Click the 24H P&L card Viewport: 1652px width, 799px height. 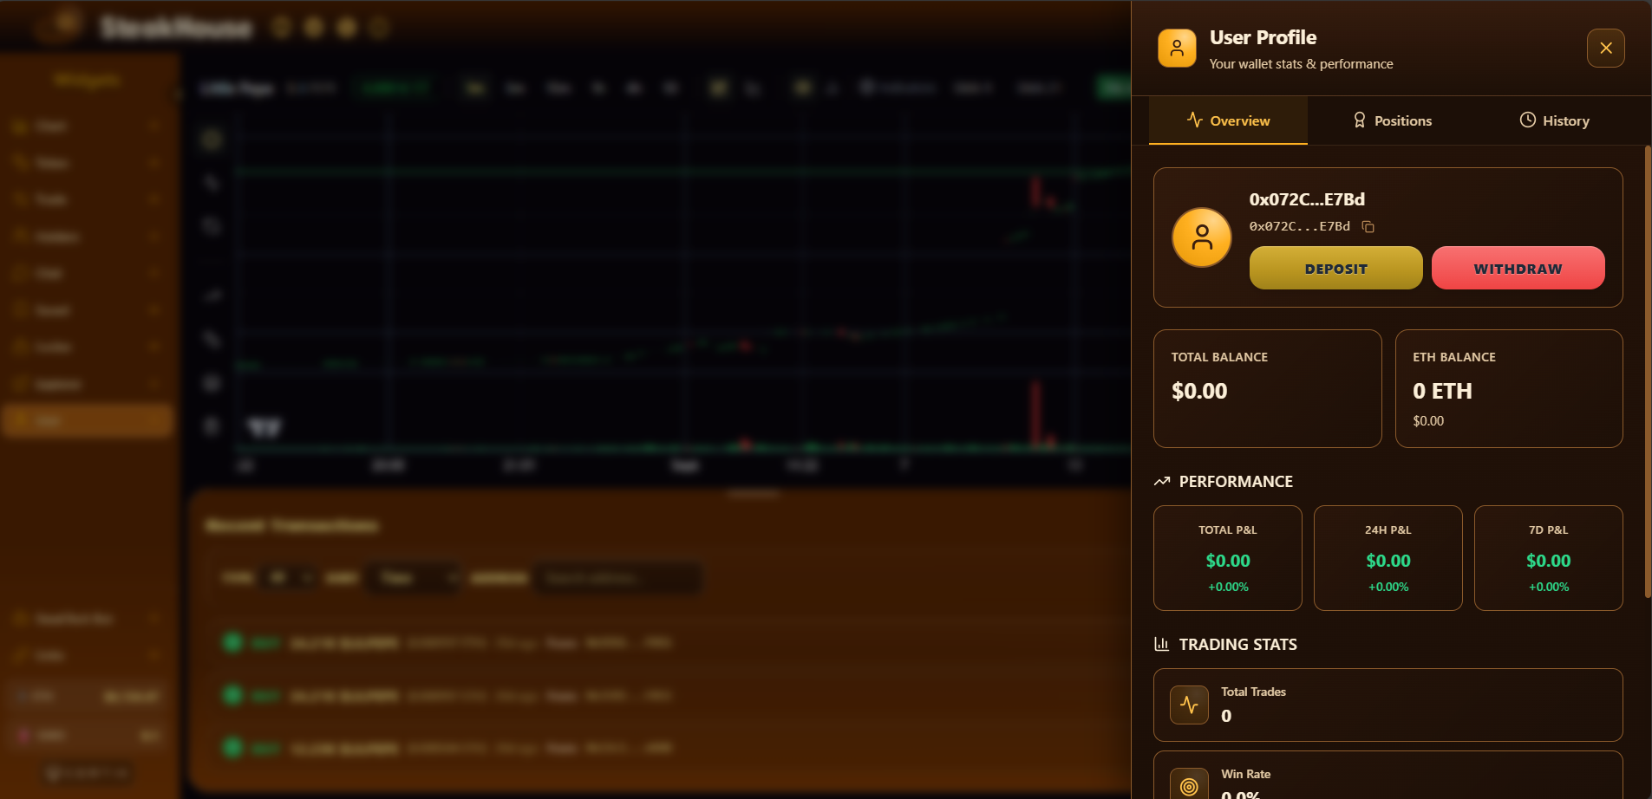pos(1388,558)
